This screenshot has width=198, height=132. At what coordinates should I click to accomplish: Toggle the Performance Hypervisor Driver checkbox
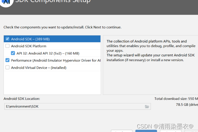[8, 60]
